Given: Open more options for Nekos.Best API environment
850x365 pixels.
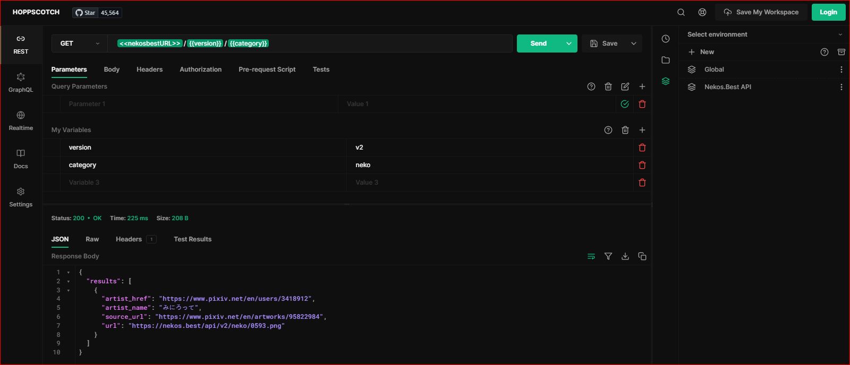Looking at the screenshot, I should click(841, 87).
